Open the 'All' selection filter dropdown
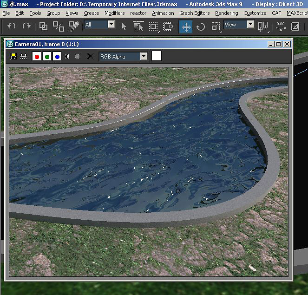This screenshot has width=308, height=295. 111,25
